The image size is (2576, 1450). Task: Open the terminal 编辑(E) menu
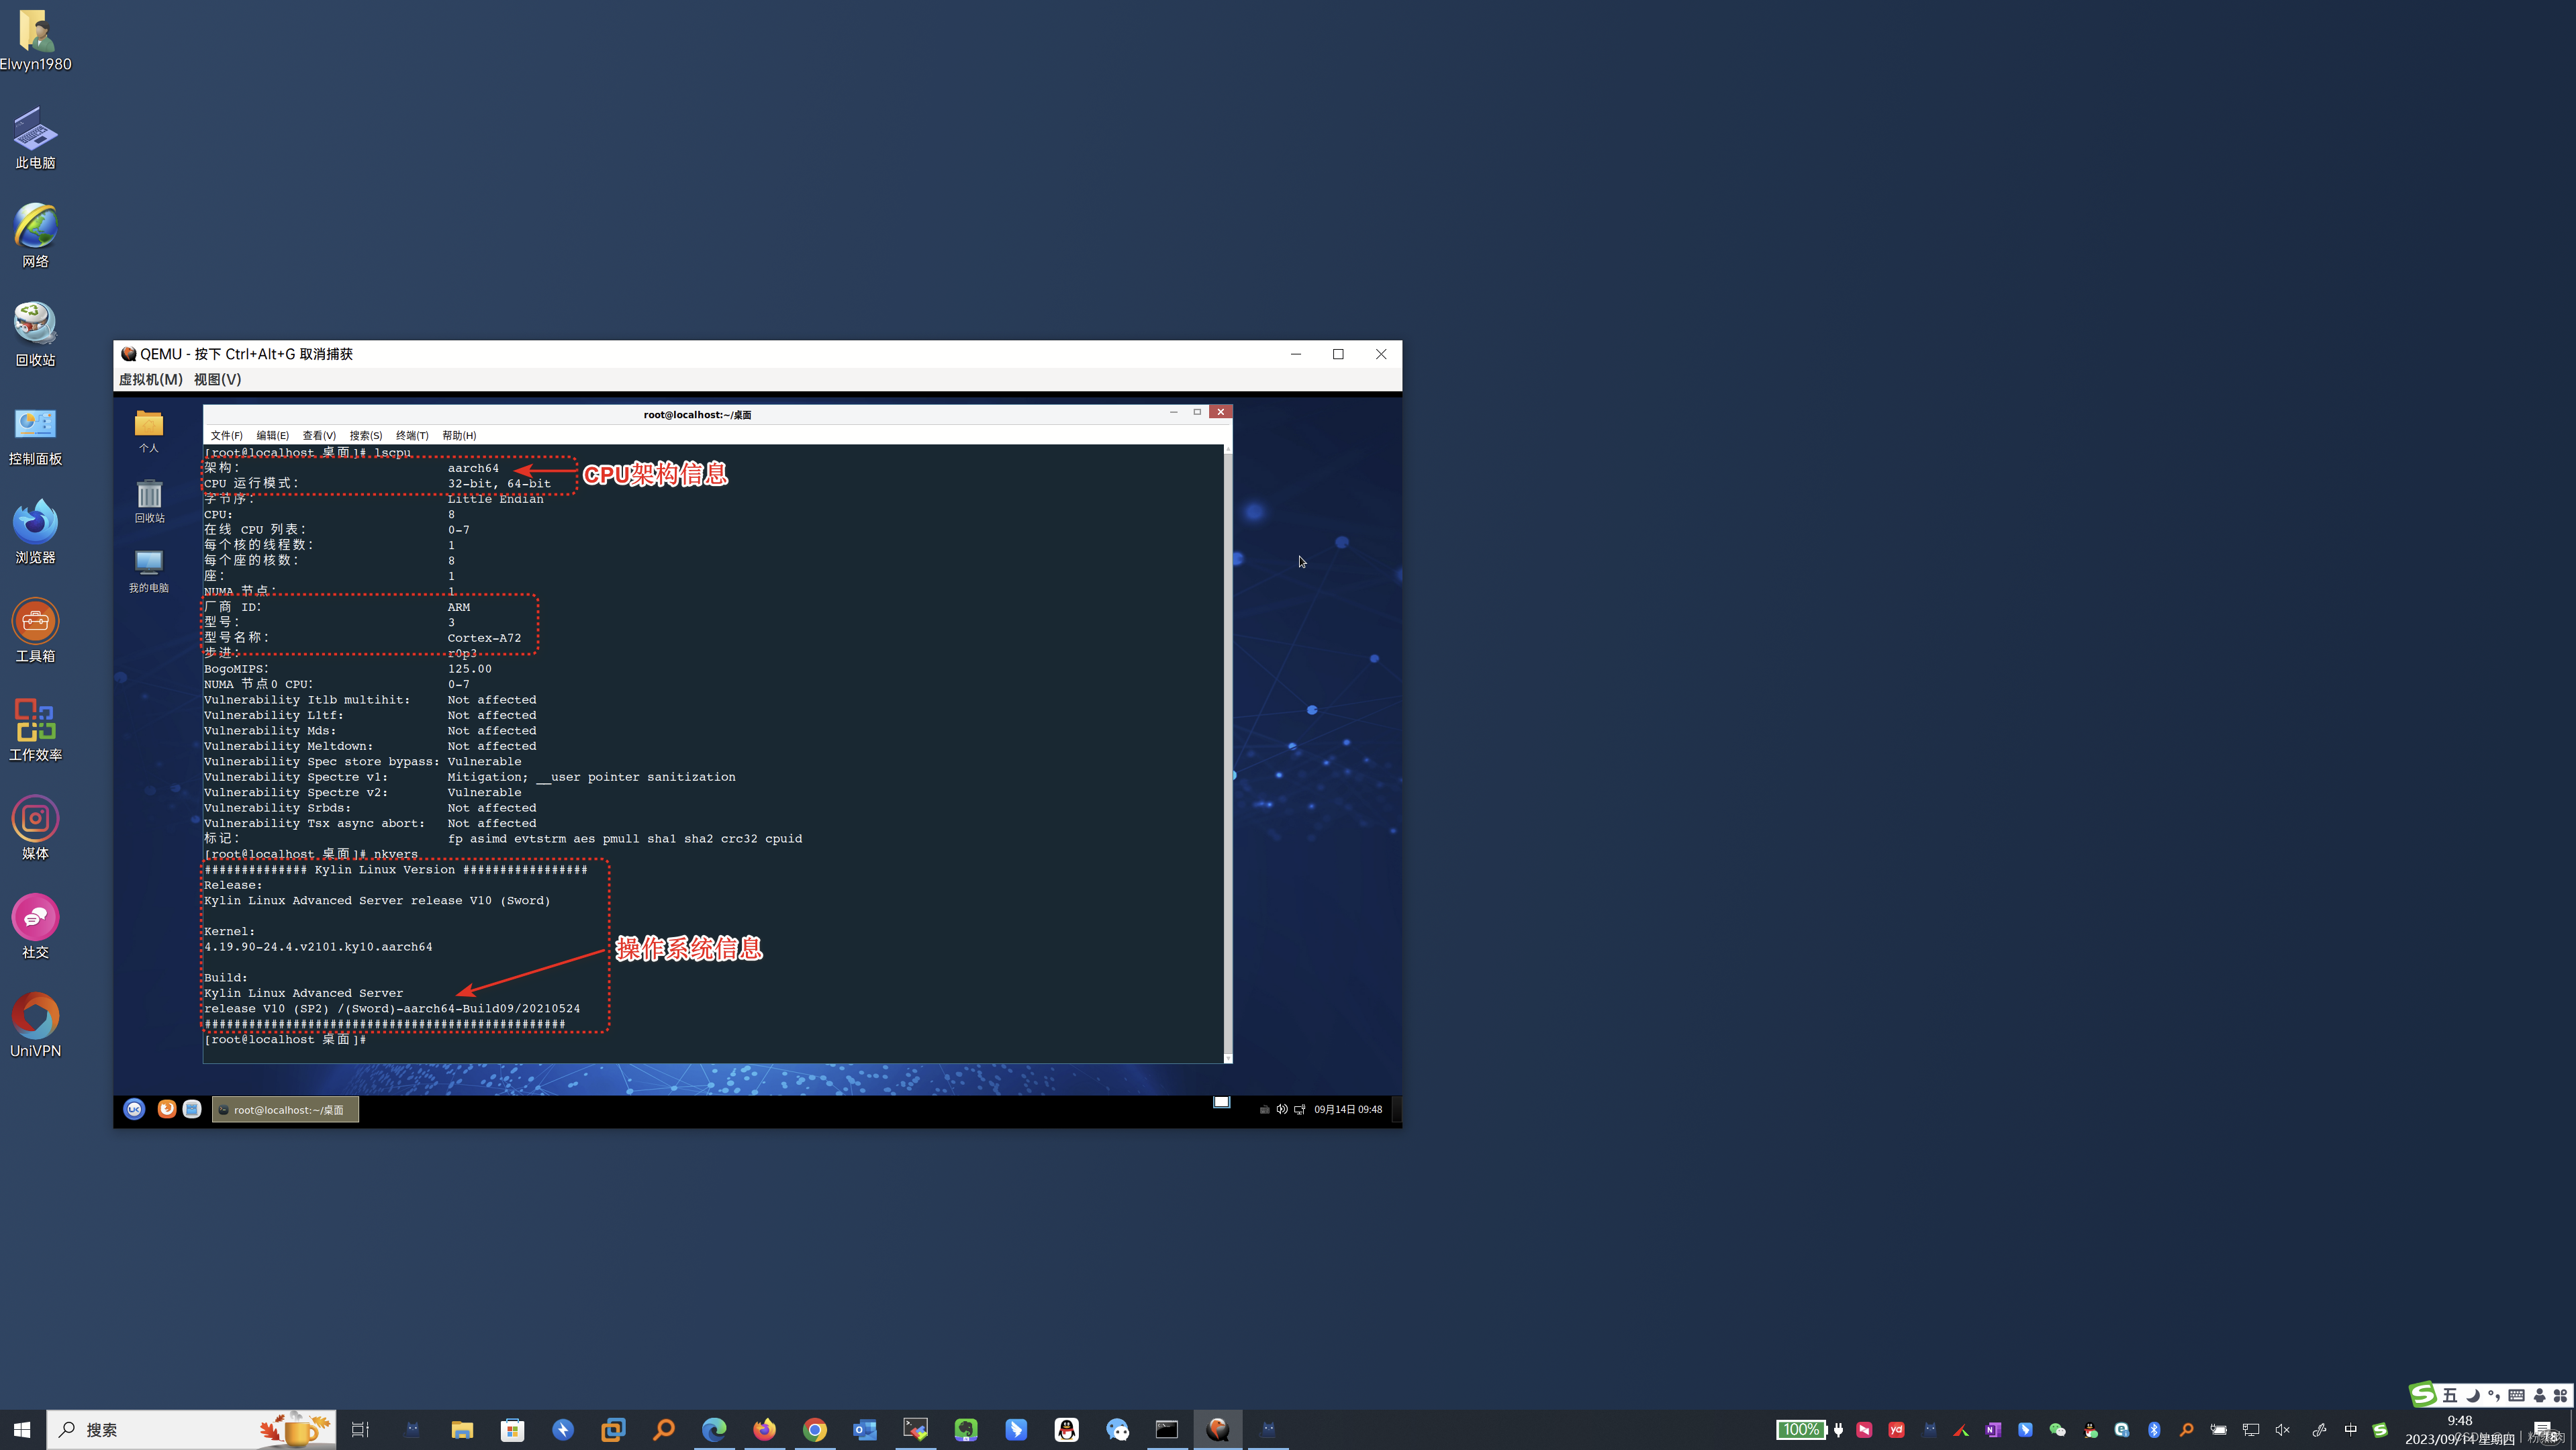272,435
